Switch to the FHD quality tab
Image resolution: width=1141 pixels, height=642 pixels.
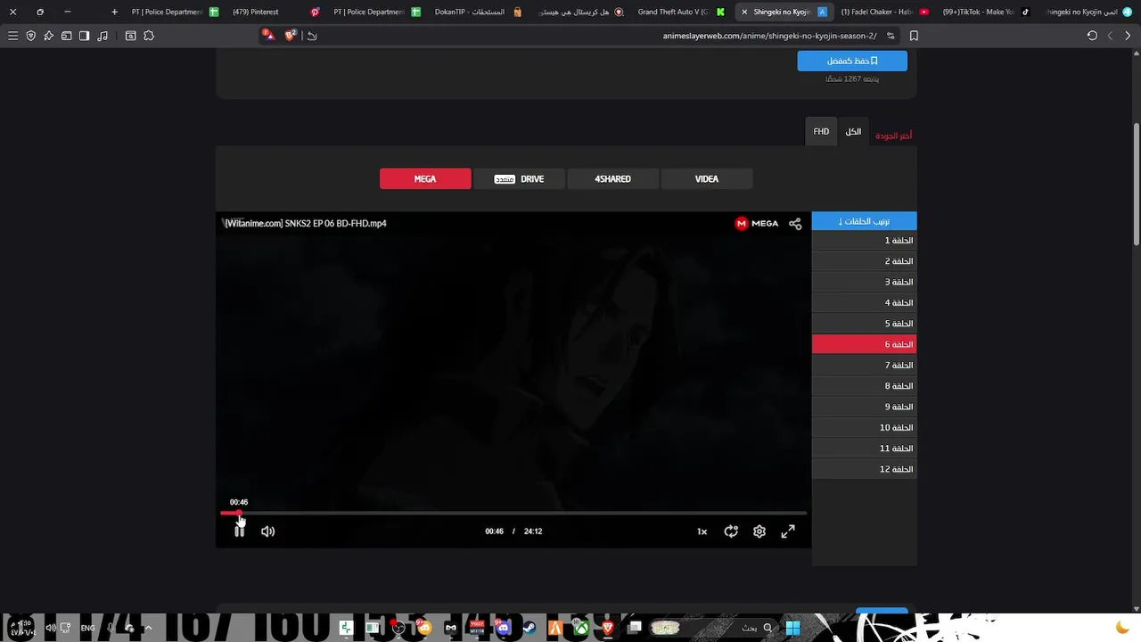click(821, 131)
